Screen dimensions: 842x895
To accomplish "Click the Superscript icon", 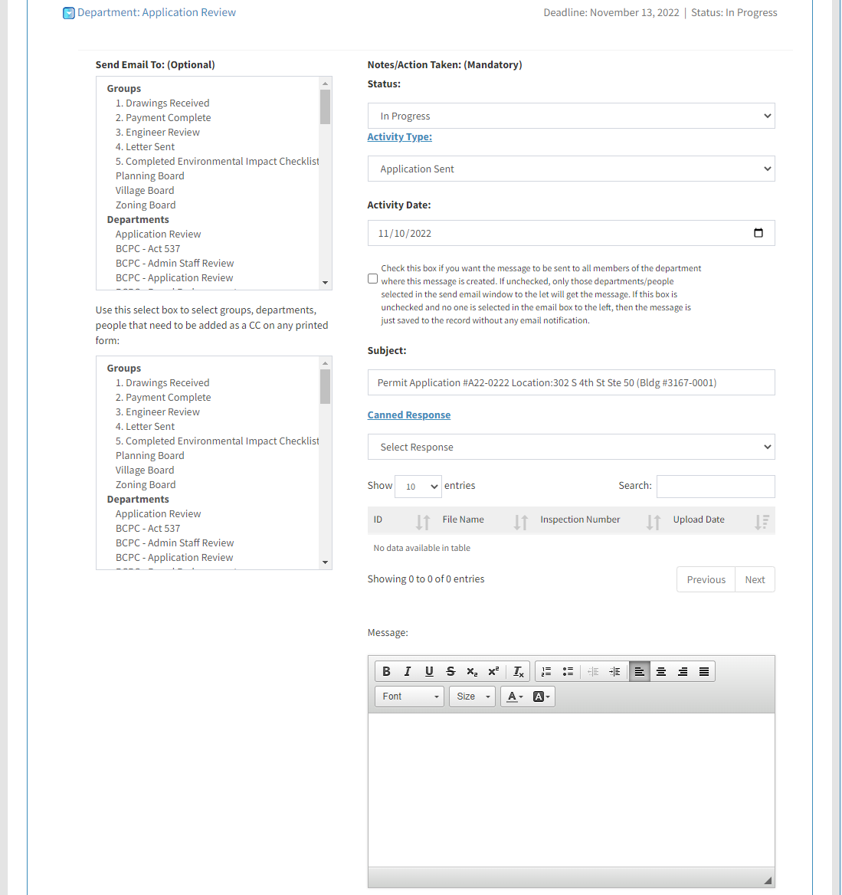I will point(493,671).
